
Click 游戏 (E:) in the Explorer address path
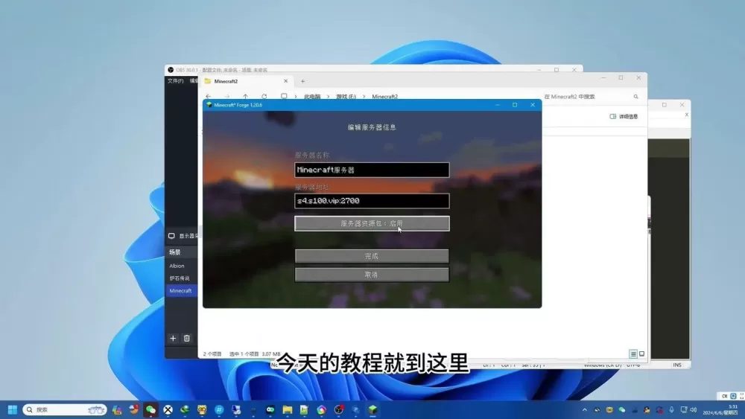tap(346, 96)
